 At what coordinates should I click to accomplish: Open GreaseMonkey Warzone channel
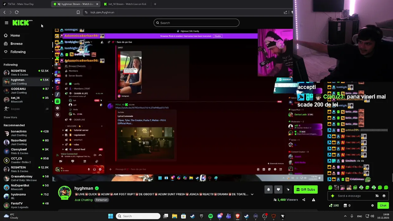[x=26, y=178]
